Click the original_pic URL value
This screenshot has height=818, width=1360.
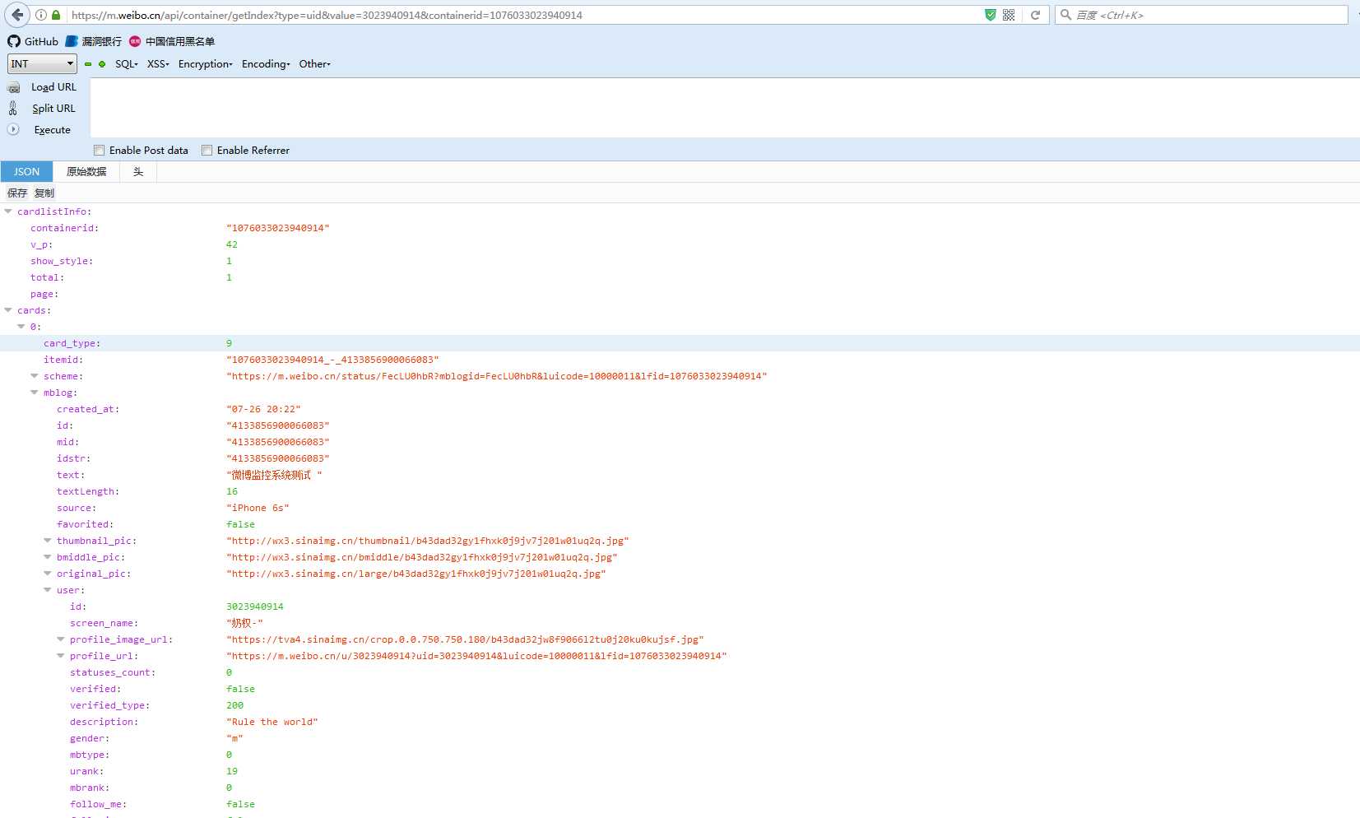pyautogui.click(x=415, y=574)
